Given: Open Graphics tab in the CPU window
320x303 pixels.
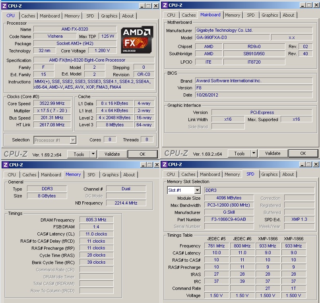Looking at the screenshot, I should point(109,16).
